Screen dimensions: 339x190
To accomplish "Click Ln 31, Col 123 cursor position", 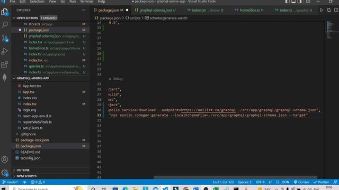I will [x=223, y=182].
